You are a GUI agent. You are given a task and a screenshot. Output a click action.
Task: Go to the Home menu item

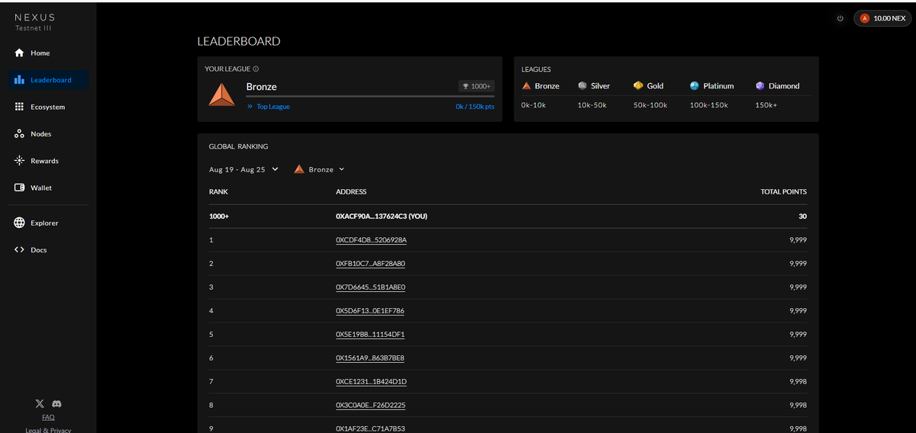48,53
